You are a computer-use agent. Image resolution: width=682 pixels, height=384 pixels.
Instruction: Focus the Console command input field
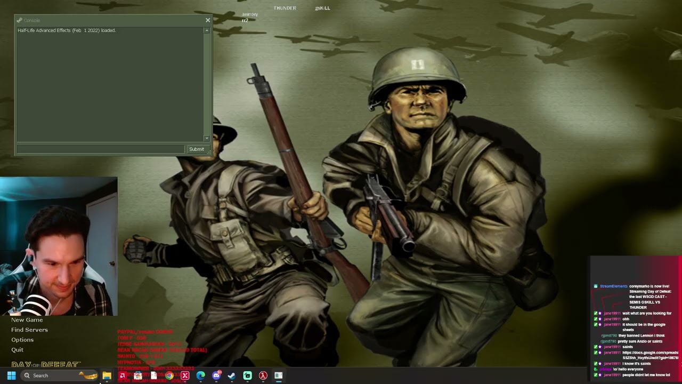pyautogui.click(x=101, y=149)
